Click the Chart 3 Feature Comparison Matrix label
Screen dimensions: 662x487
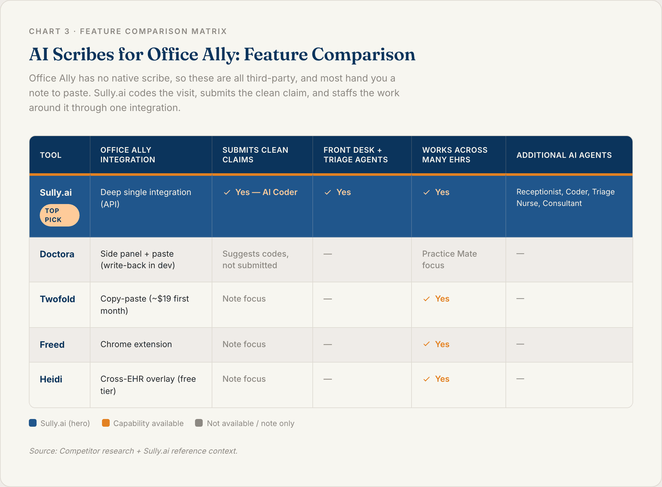tap(128, 31)
